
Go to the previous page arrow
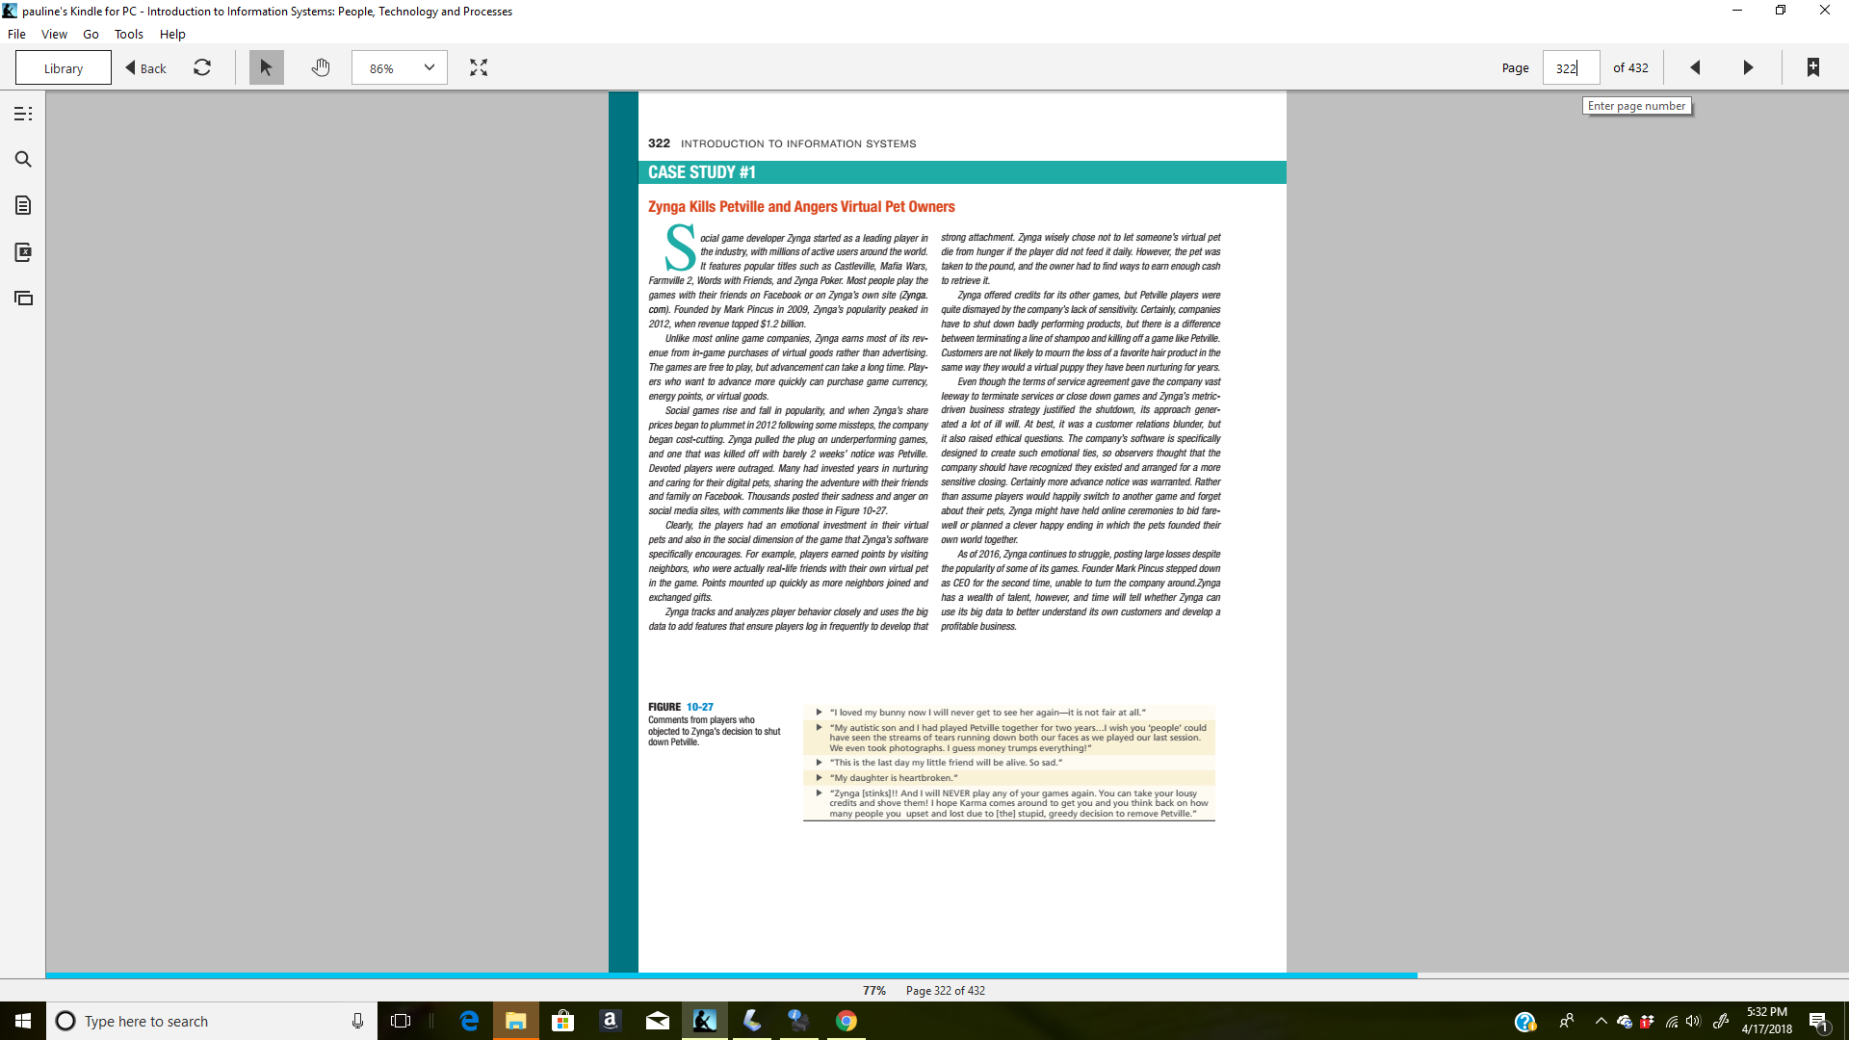tap(1695, 67)
